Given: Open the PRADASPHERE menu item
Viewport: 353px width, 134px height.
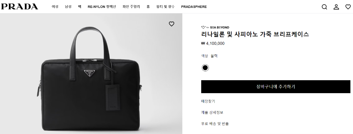Looking at the screenshot, I should pos(194,7).
